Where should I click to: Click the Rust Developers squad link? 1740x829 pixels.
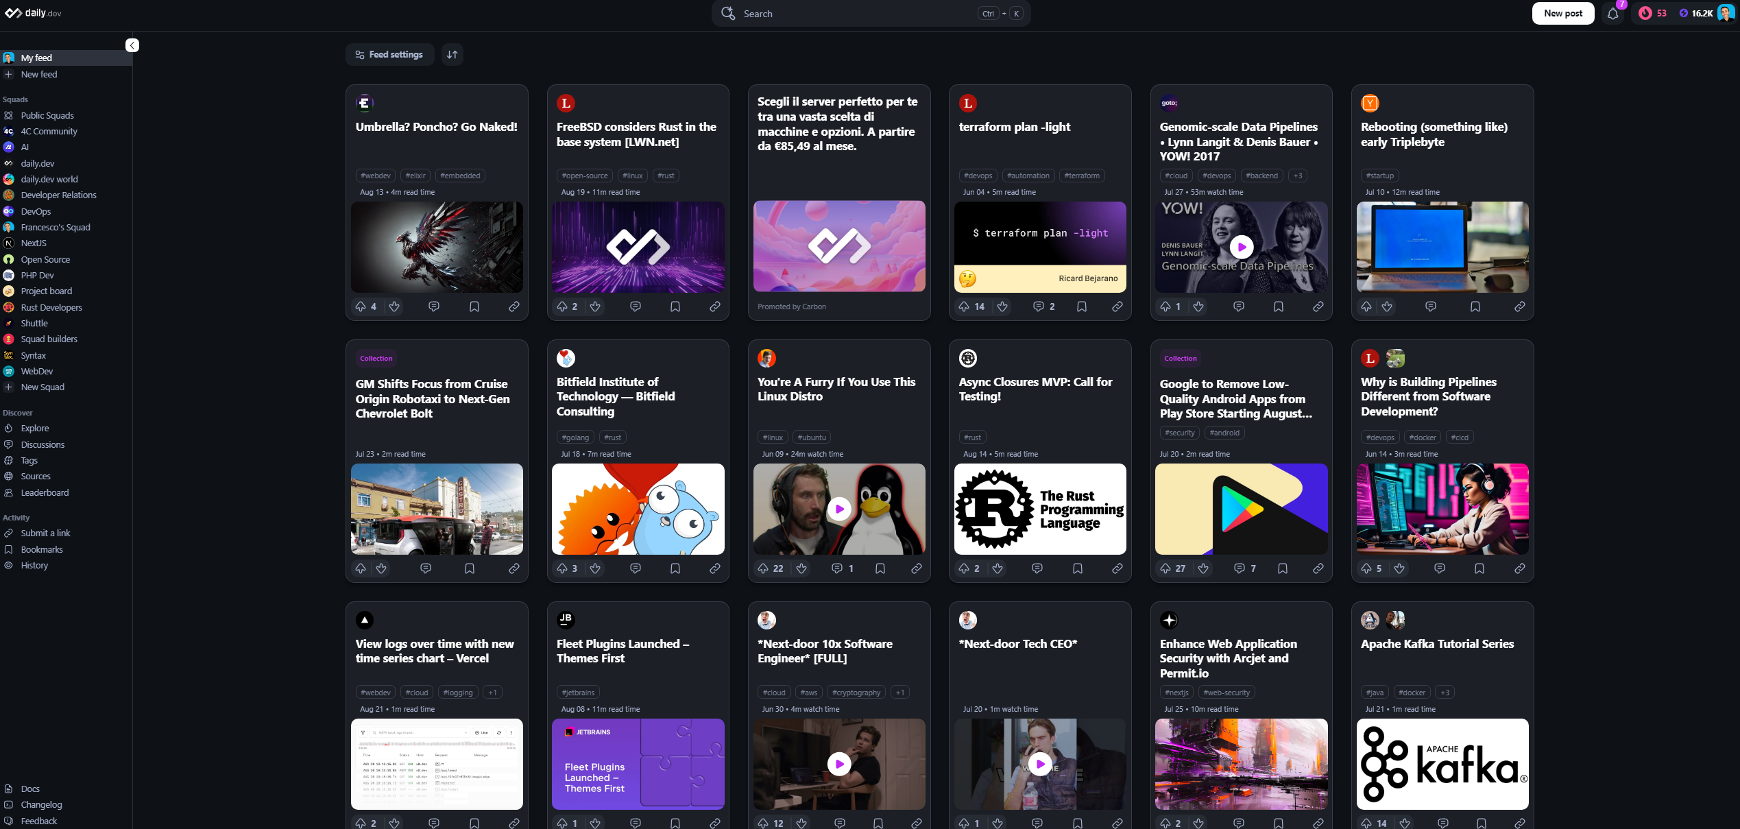click(51, 307)
